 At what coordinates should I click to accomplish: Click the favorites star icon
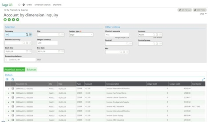pos(19,5)
